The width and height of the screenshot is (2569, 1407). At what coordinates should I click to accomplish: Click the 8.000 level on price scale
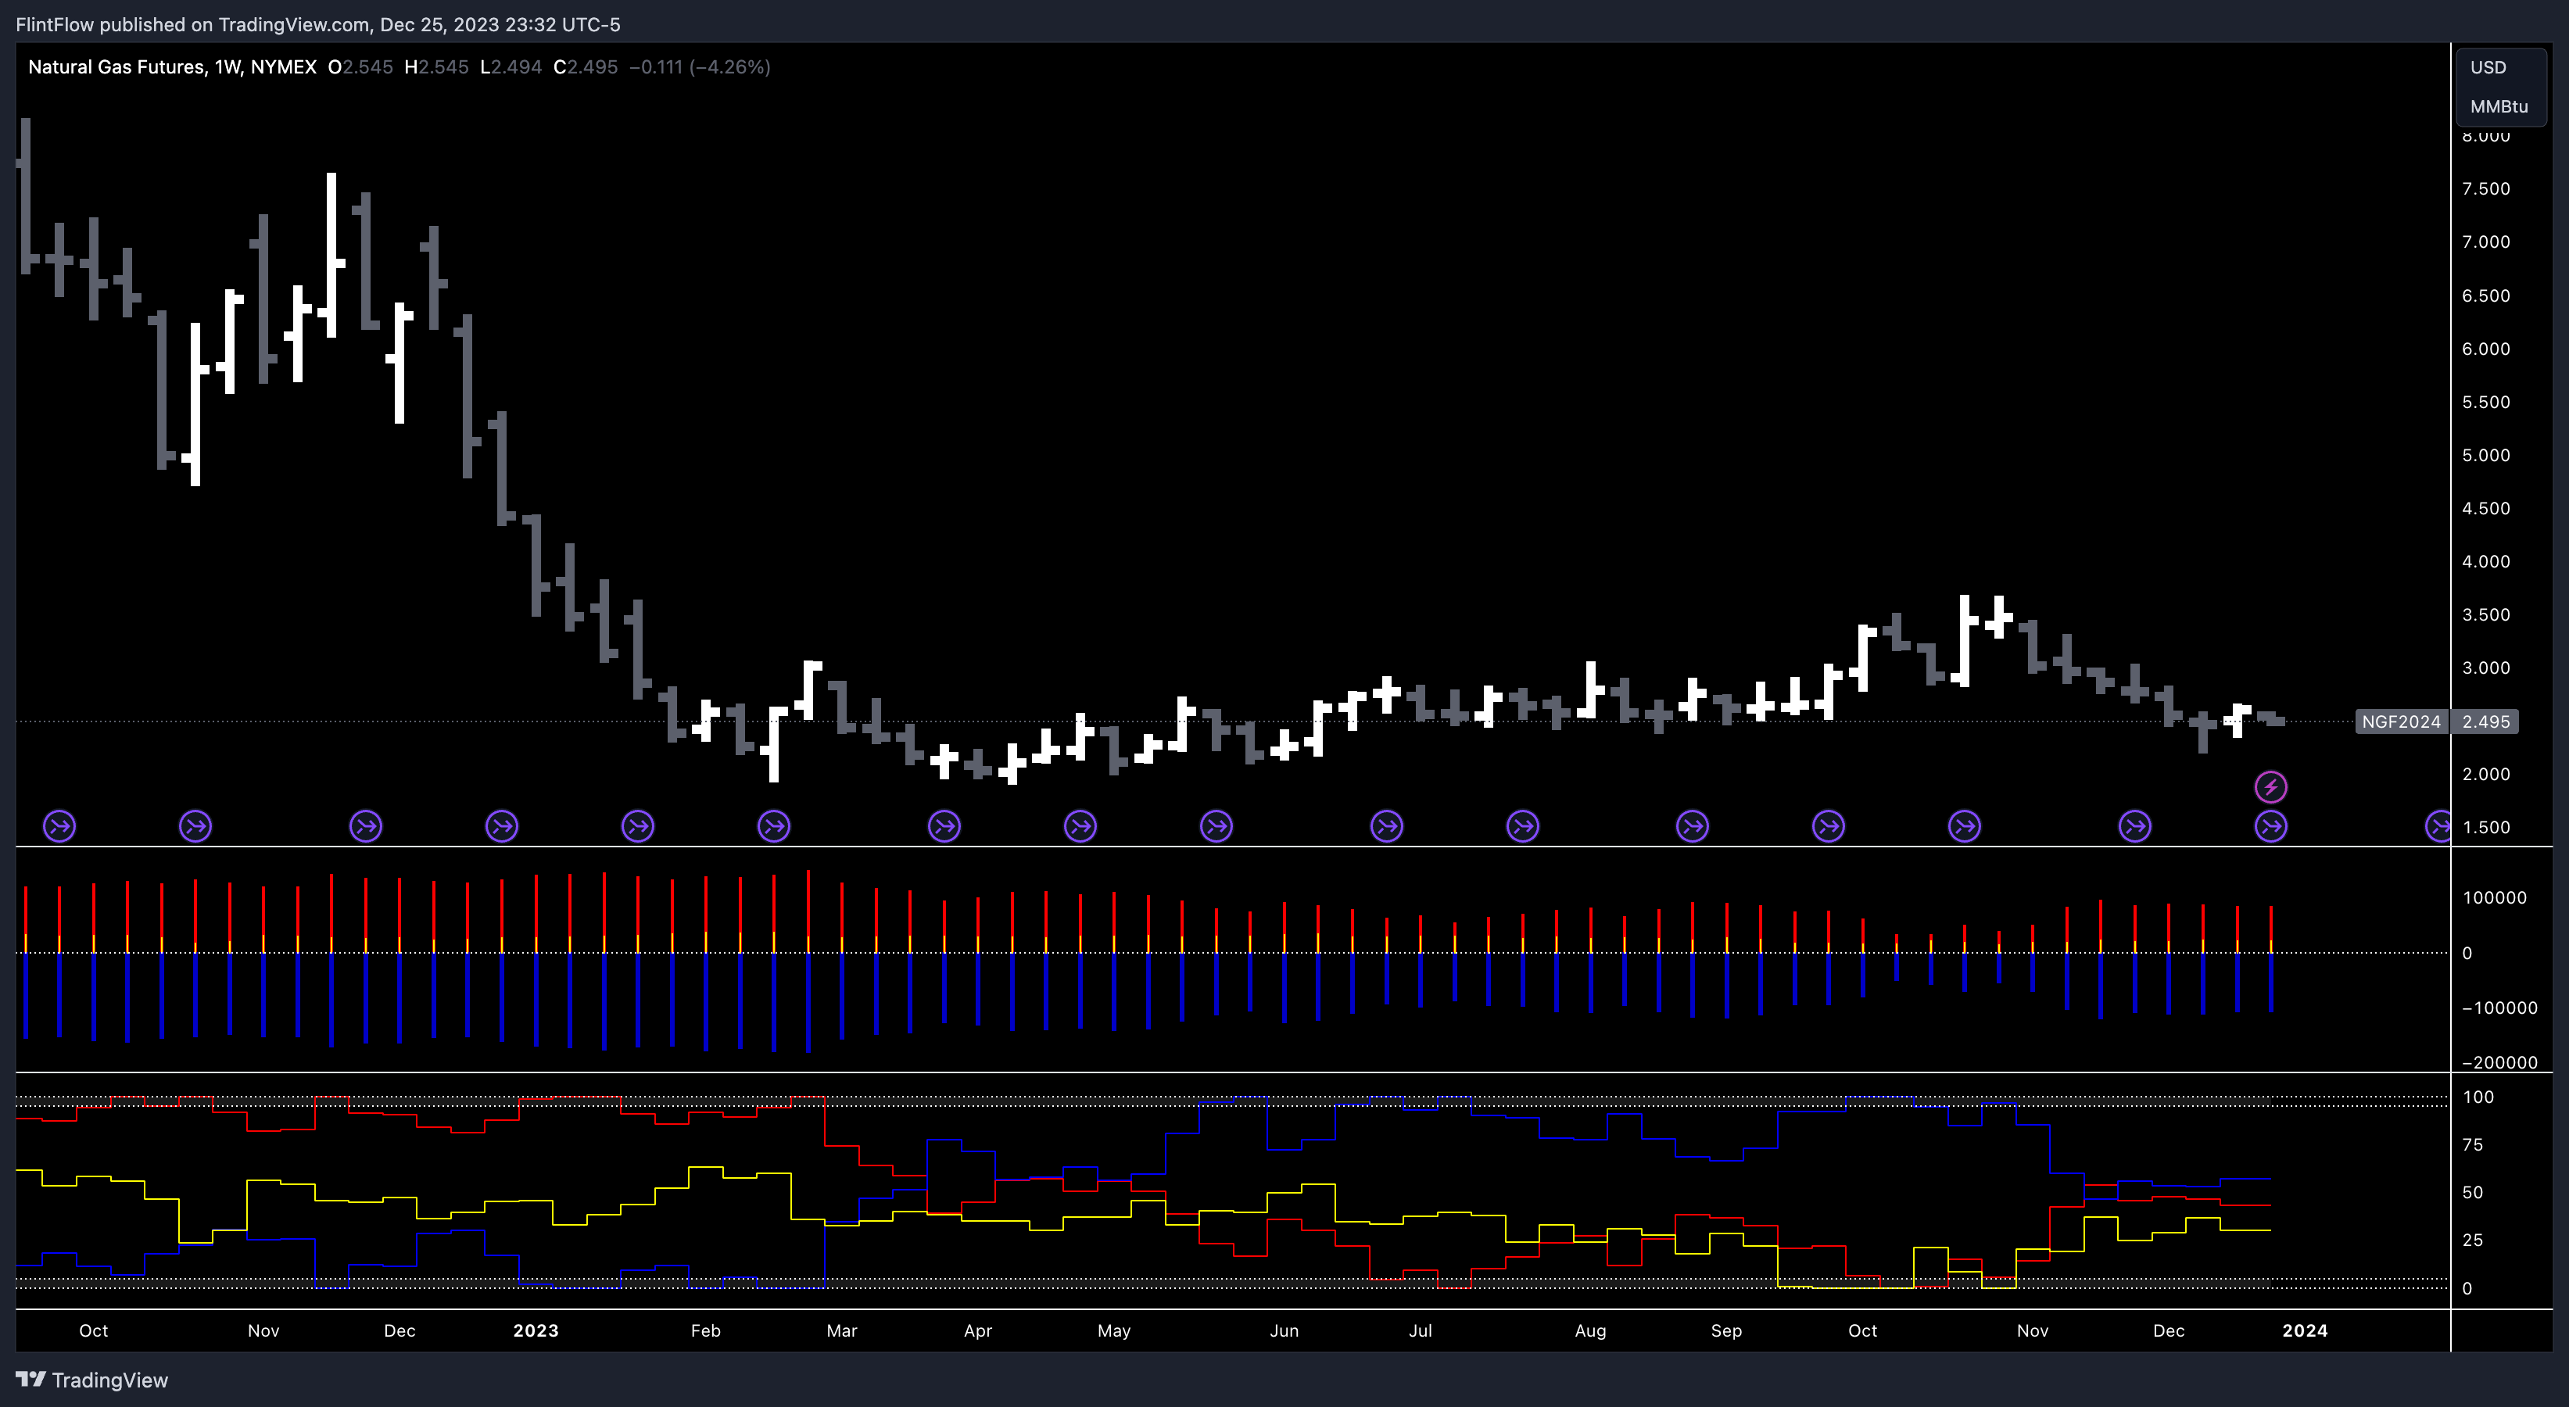pyautogui.click(x=2485, y=137)
